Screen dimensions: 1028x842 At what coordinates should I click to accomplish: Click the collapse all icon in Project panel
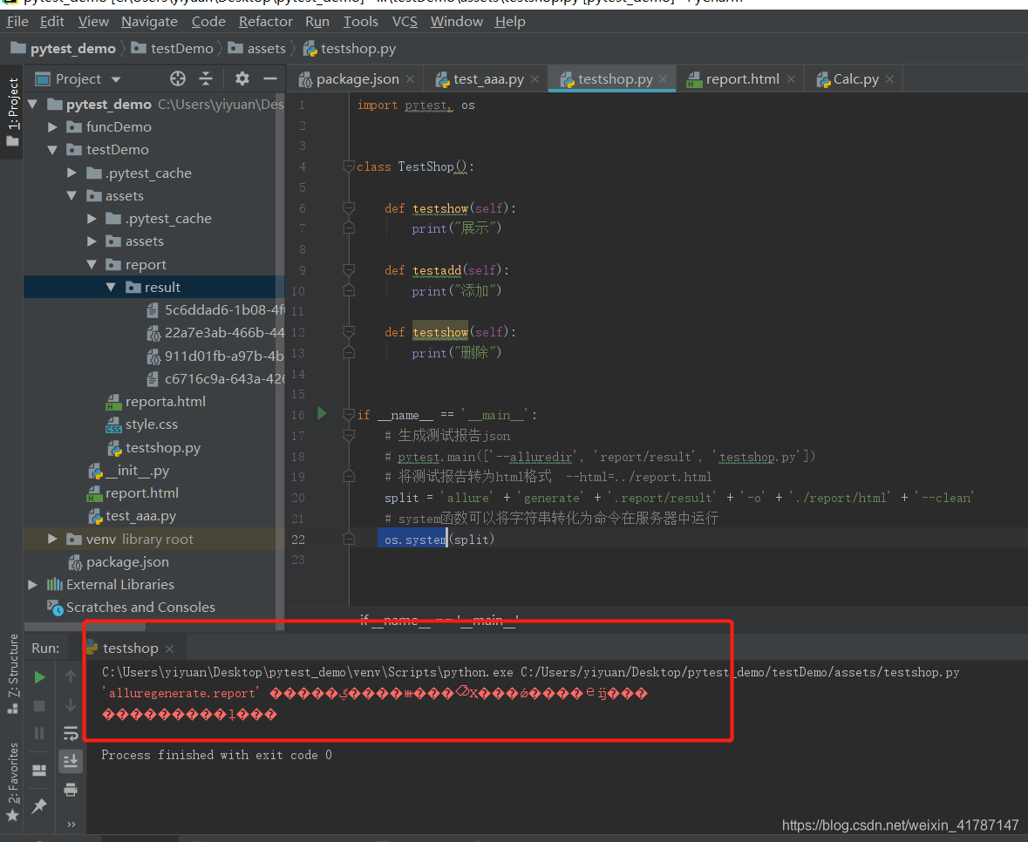pos(206,79)
